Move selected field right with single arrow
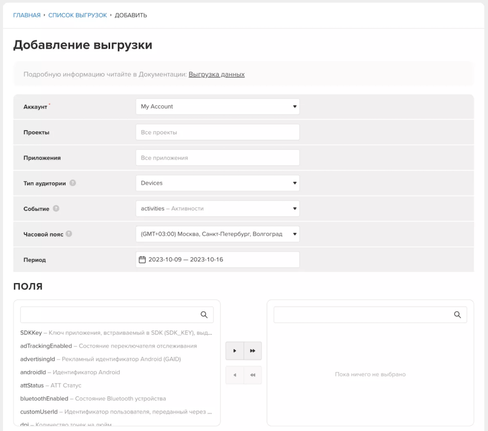This screenshot has width=488, height=431. coord(235,350)
